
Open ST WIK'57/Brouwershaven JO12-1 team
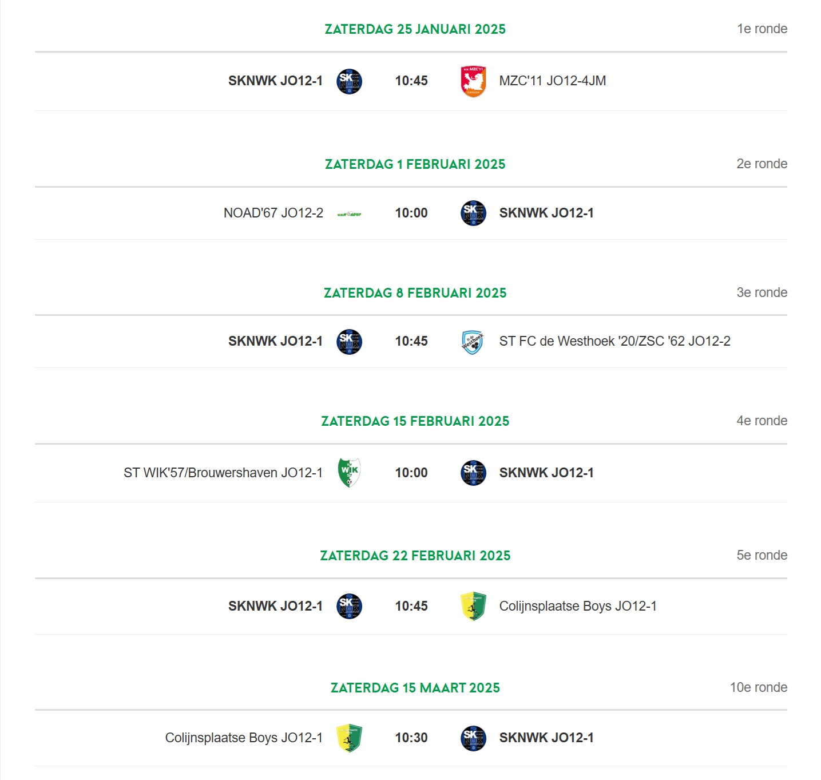(223, 473)
